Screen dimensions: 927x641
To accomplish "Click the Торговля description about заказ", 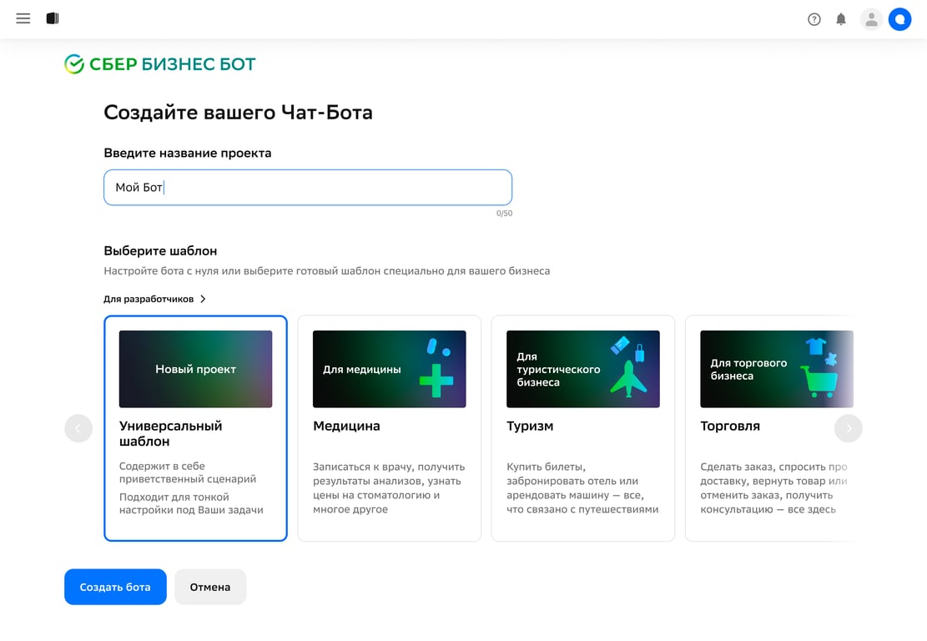I will [x=773, y=488].
